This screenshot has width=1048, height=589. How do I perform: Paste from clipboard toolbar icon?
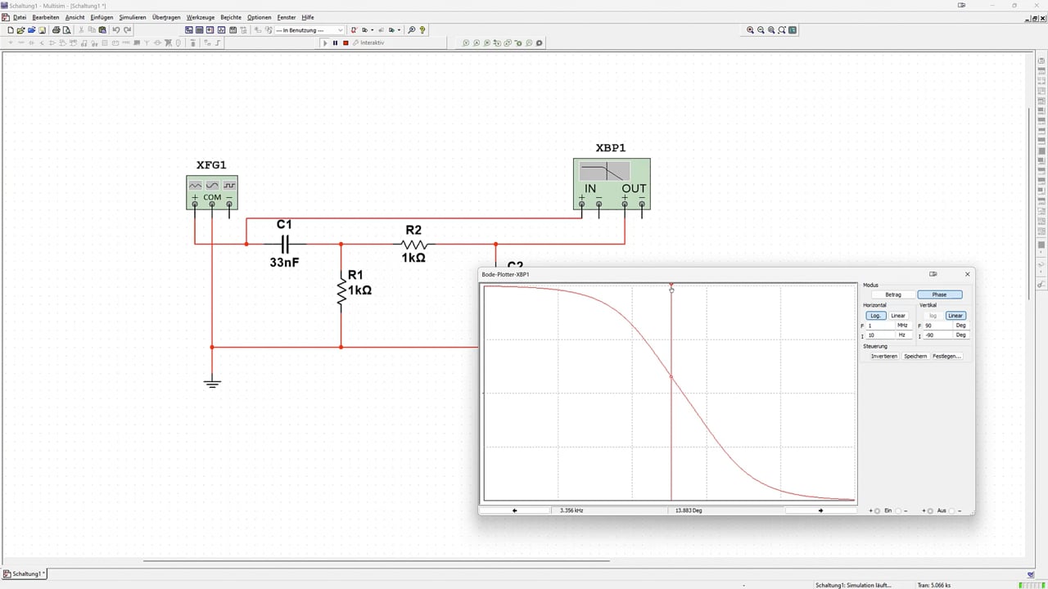pyautogui.click(x=102, y=30)
